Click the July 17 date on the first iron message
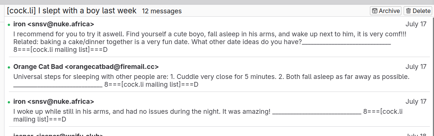The height and width of the screenshot is (136, 434). click(x=416, y=24)
